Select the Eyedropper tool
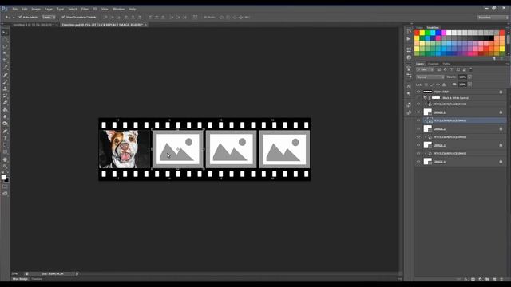511x287 pixels. [x=5, y=68]
